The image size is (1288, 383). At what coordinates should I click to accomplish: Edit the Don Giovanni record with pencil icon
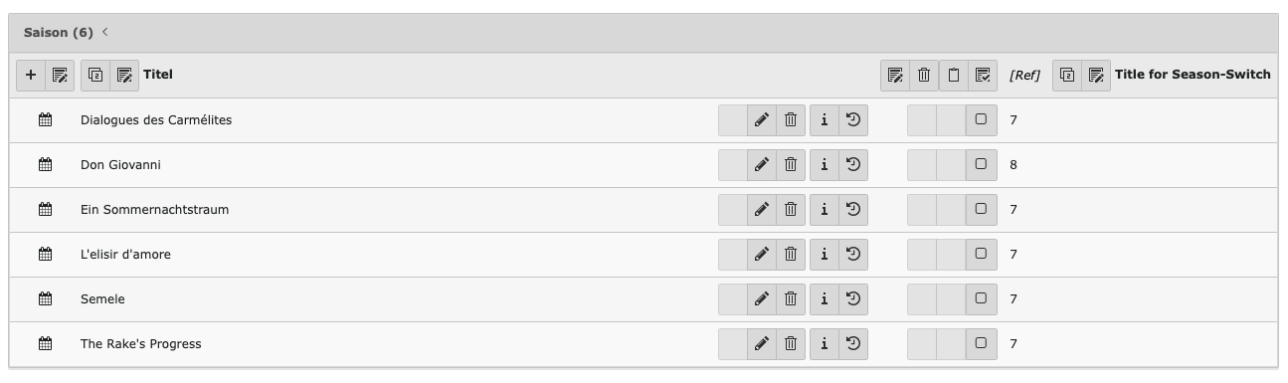(761, 165)
